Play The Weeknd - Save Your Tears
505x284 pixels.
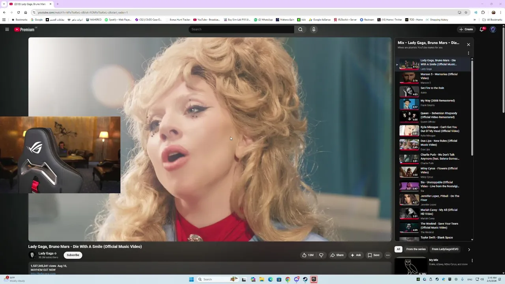tap(433, 228)
